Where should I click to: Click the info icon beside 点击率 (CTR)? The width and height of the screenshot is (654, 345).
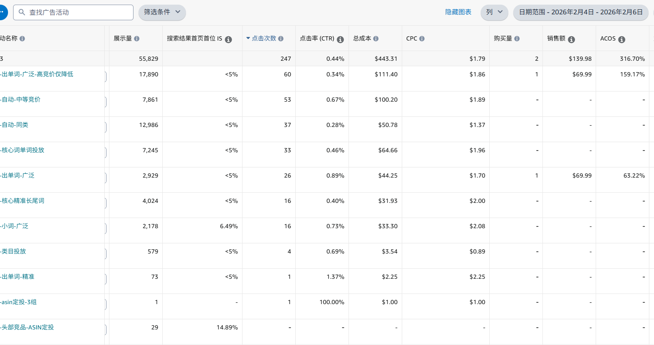[340, 40]
